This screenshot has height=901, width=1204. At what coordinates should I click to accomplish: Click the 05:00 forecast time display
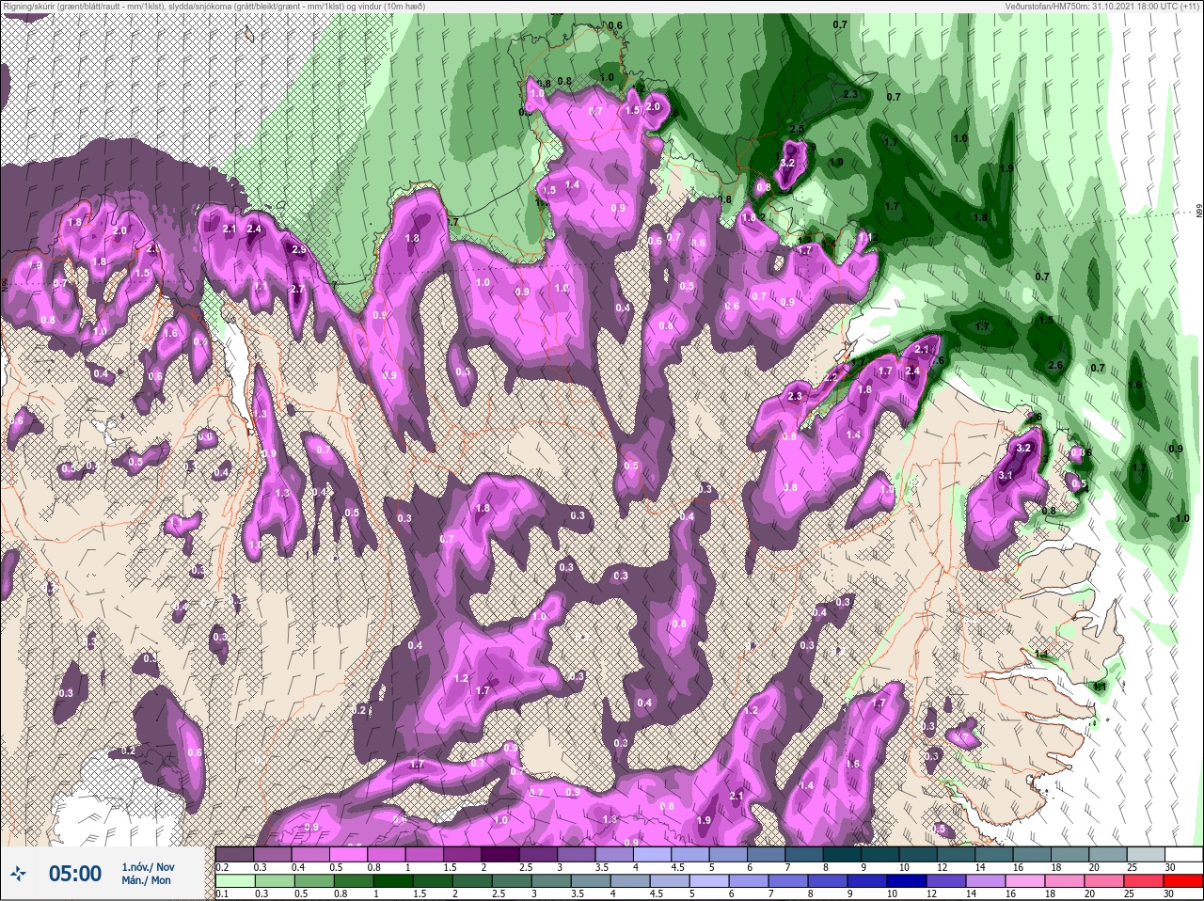[75, 874]
